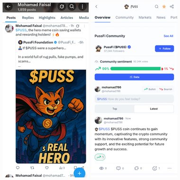
Task: Compose a new post with plus button
Action: [x=80, y=173]
